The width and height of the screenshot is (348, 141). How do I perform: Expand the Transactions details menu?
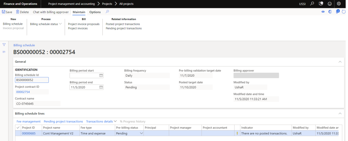pyautogui.click(x=101, y=122)
